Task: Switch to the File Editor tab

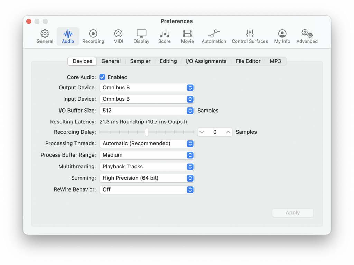Action: coord(248,61)
